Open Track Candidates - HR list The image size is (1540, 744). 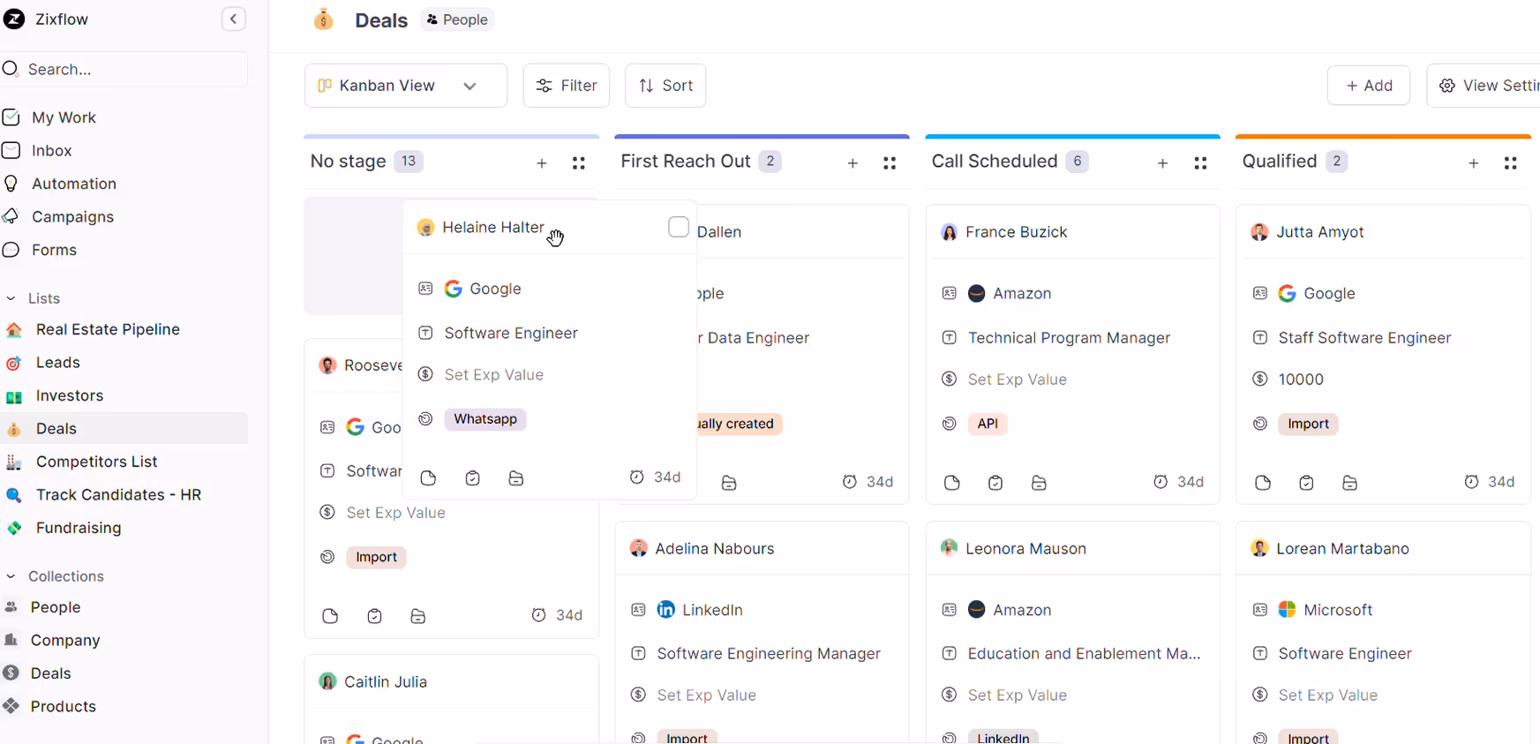click(x=118, y=495)
